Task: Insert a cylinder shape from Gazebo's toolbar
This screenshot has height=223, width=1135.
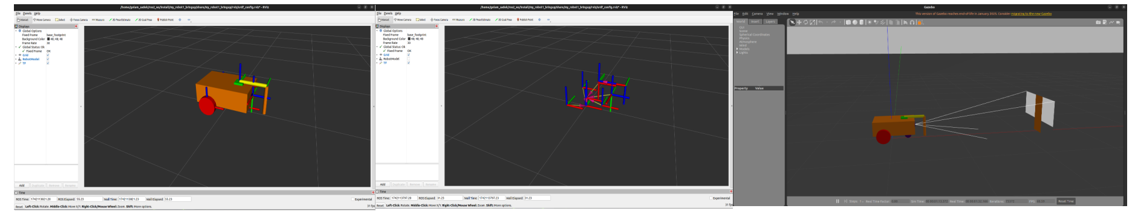Action: coord(861,22)
